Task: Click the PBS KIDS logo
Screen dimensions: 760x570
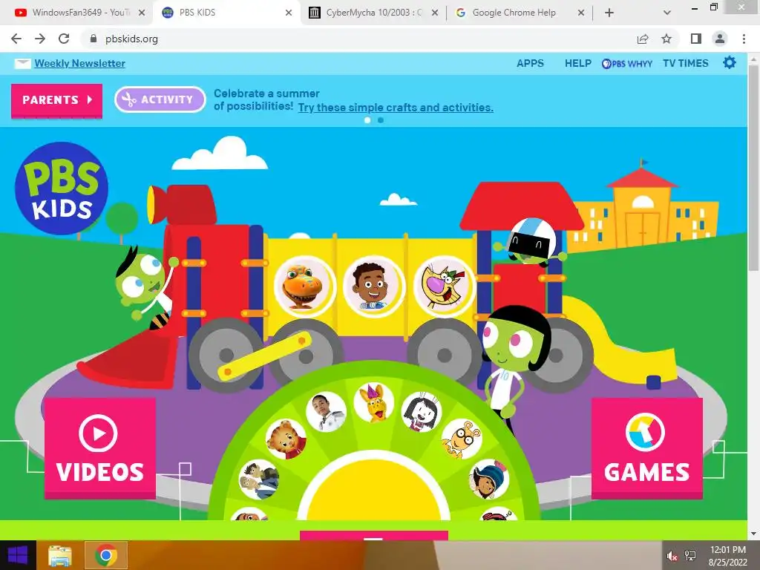Action: (62, 189)
